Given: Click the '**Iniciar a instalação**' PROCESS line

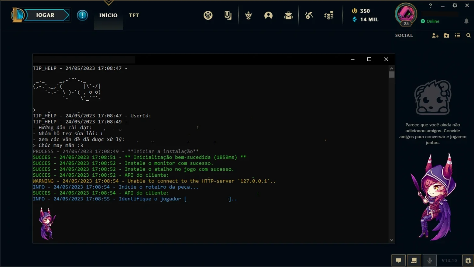Looking at the screenshot, I should pyautogui.click(x=116, y=151).
